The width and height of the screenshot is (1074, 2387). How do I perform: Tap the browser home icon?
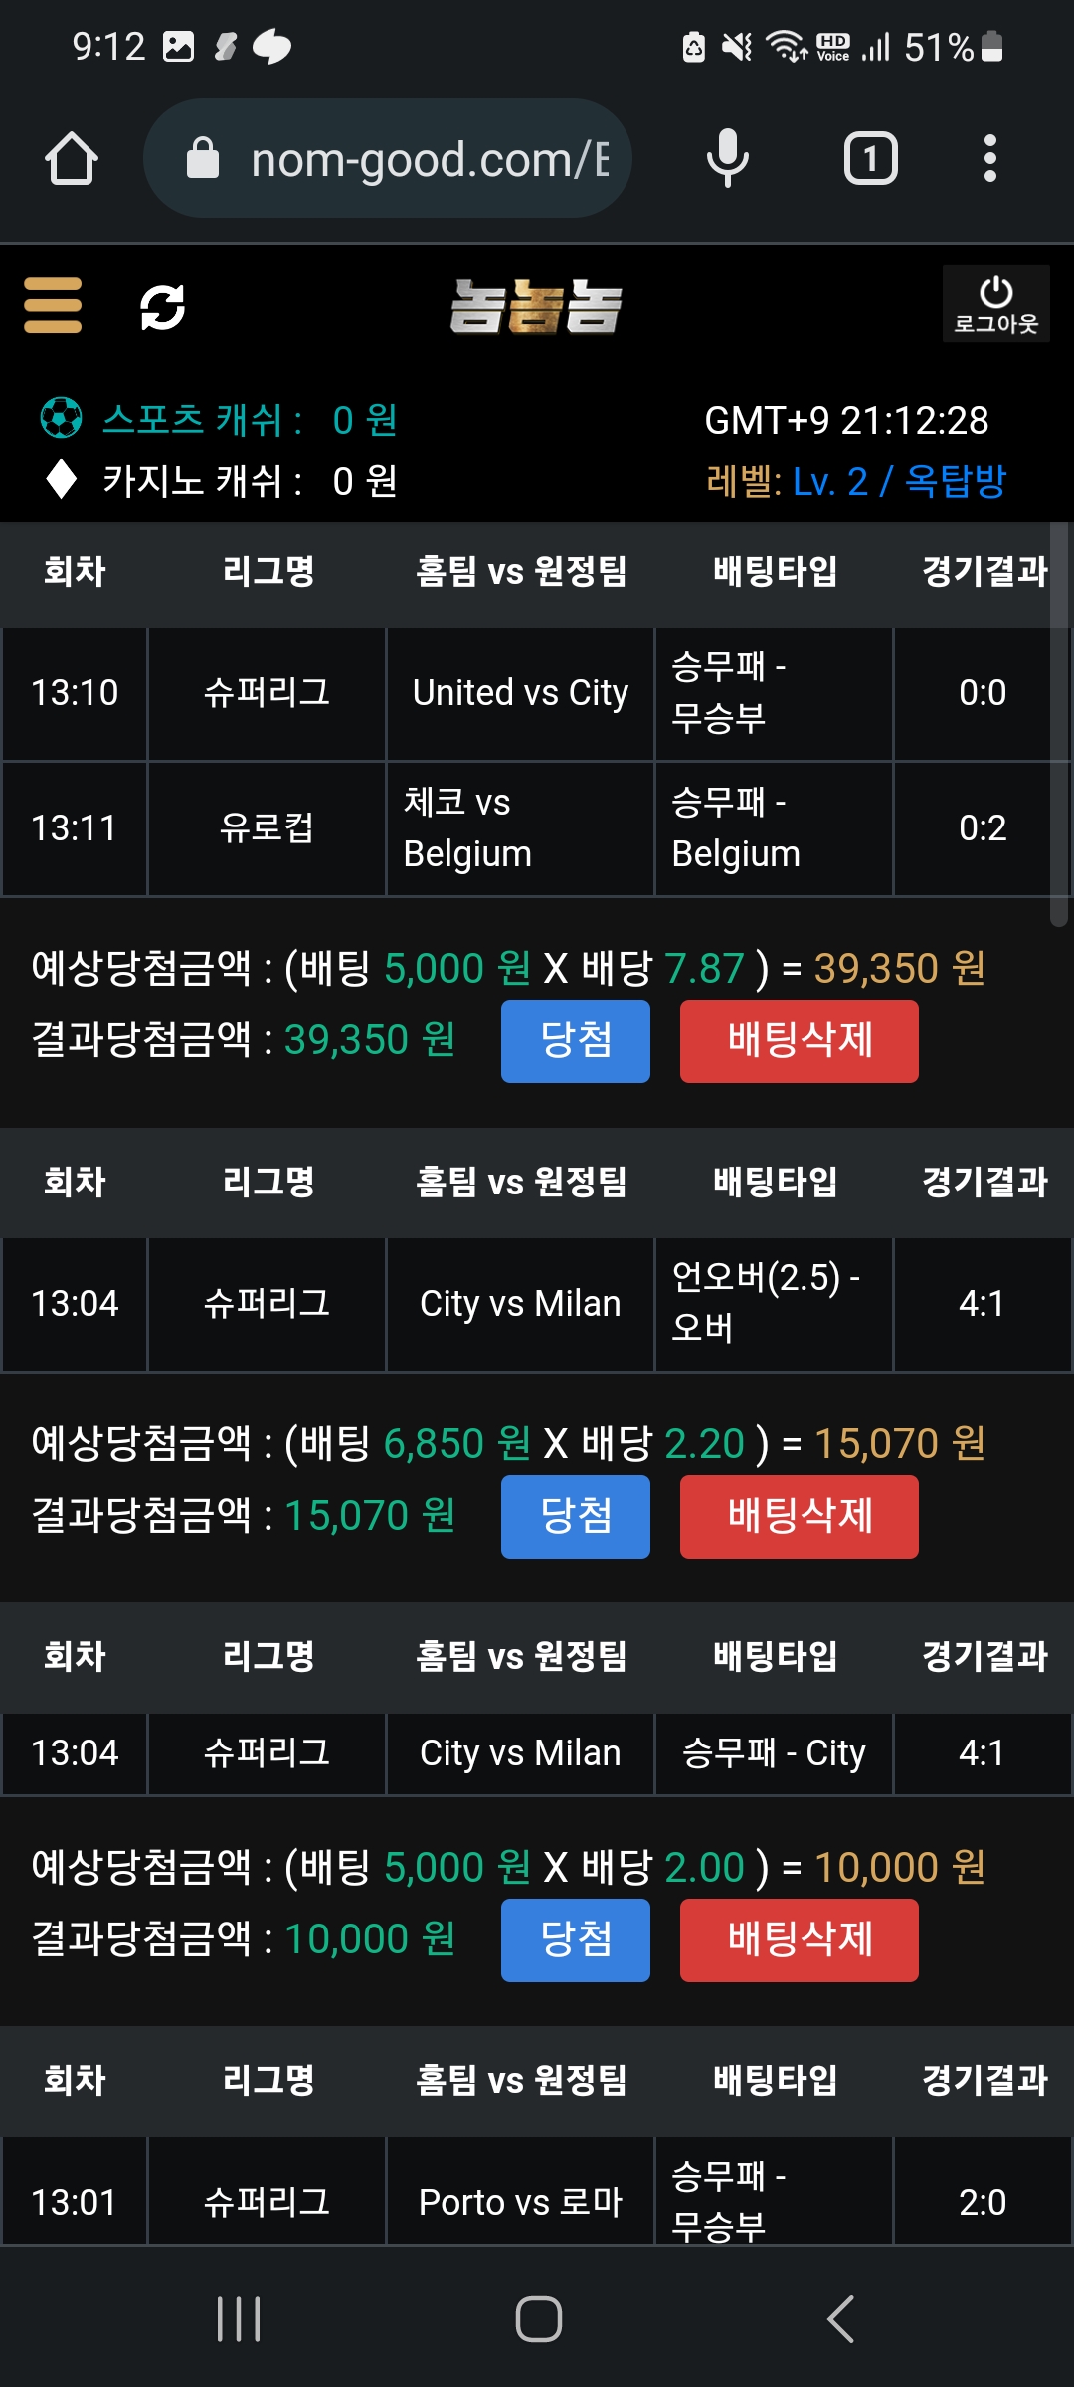72,159
